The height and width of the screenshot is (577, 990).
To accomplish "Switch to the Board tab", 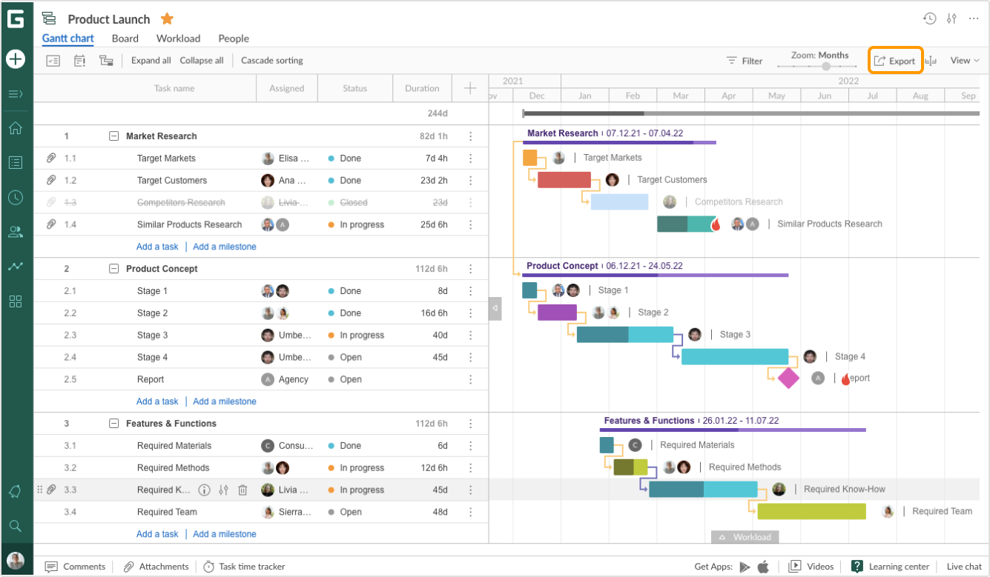I will click(125, 39).
